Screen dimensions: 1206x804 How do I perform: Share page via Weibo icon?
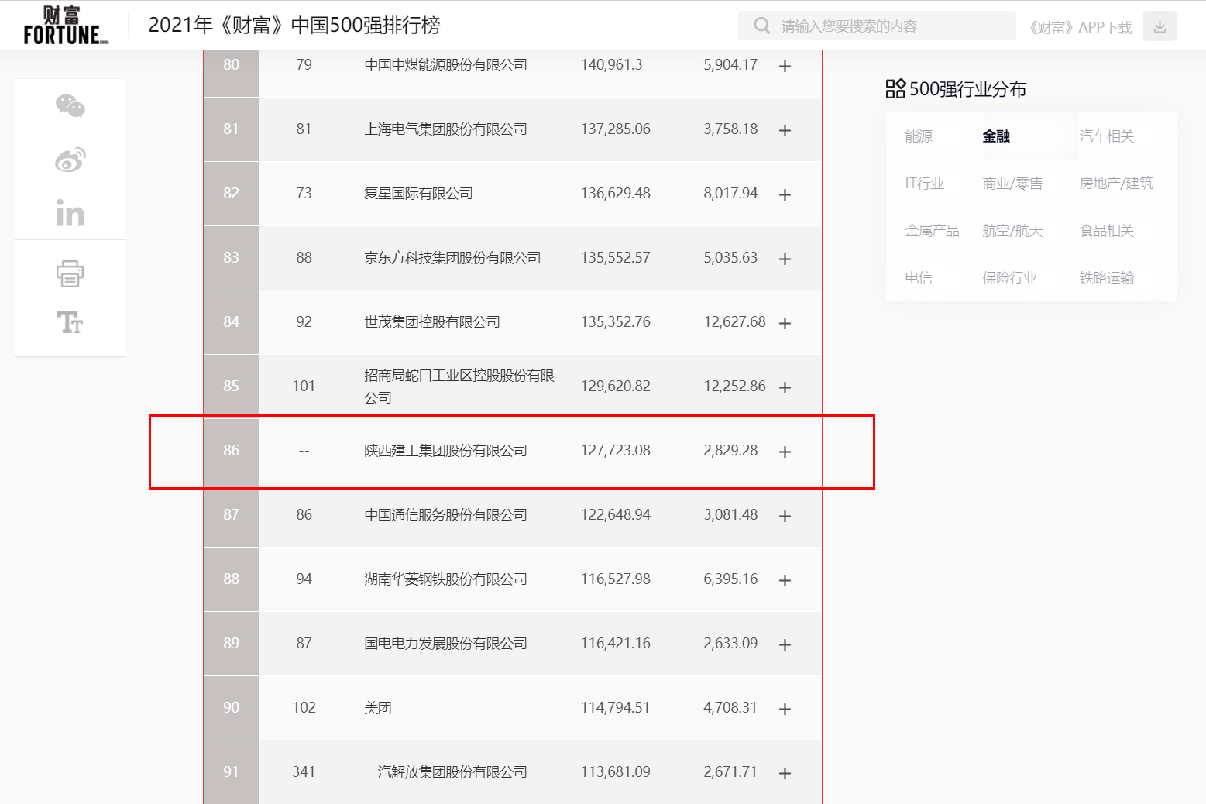pyautogui.click(x=70, y=160)
